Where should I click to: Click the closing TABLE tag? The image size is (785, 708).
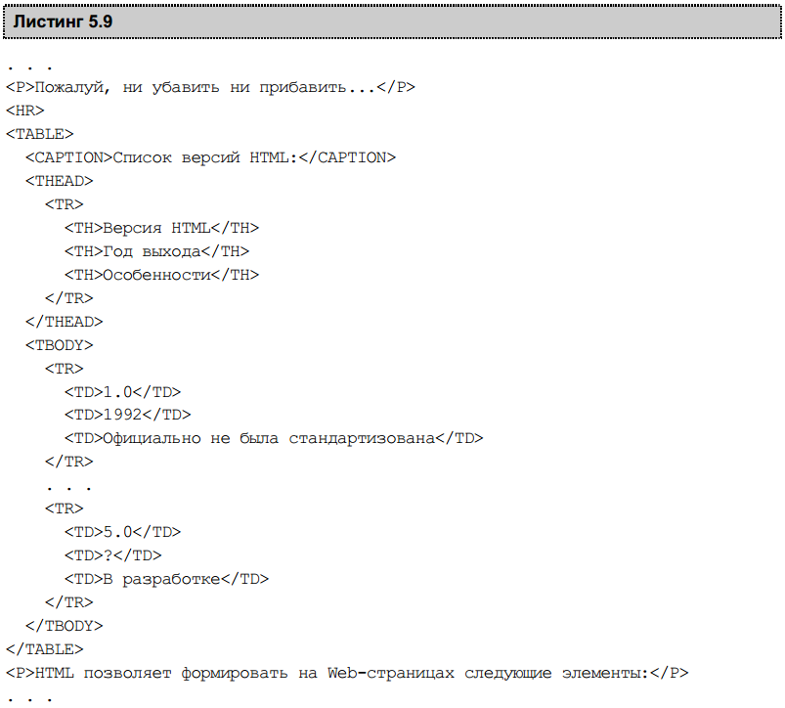[45, 649]
